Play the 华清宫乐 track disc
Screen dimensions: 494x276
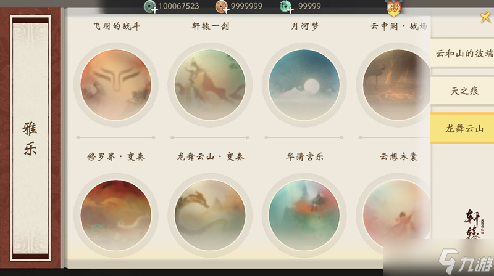pos(304,215)
